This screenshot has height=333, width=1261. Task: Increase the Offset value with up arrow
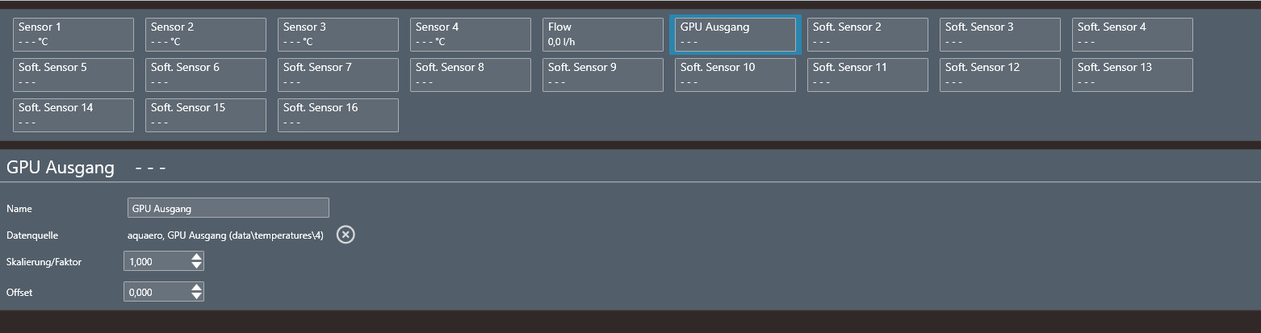coord(196,288)
